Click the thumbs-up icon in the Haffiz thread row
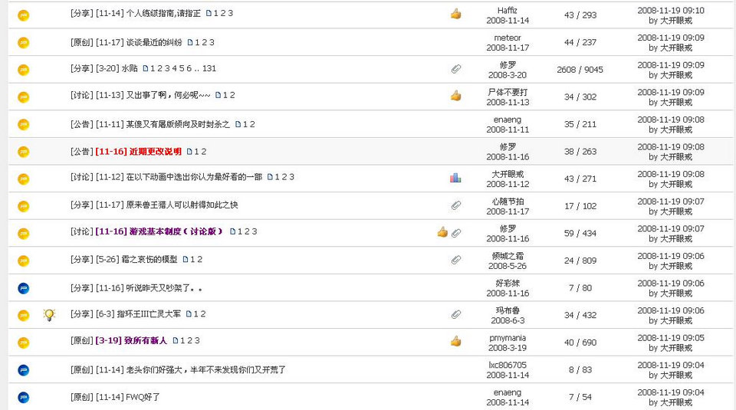 click(455, 14)
